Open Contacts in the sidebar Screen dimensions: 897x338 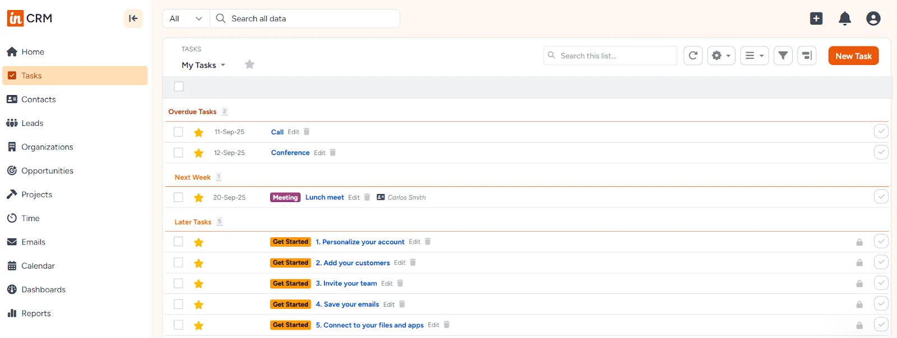pyautogui.click(x=75, y=99)
